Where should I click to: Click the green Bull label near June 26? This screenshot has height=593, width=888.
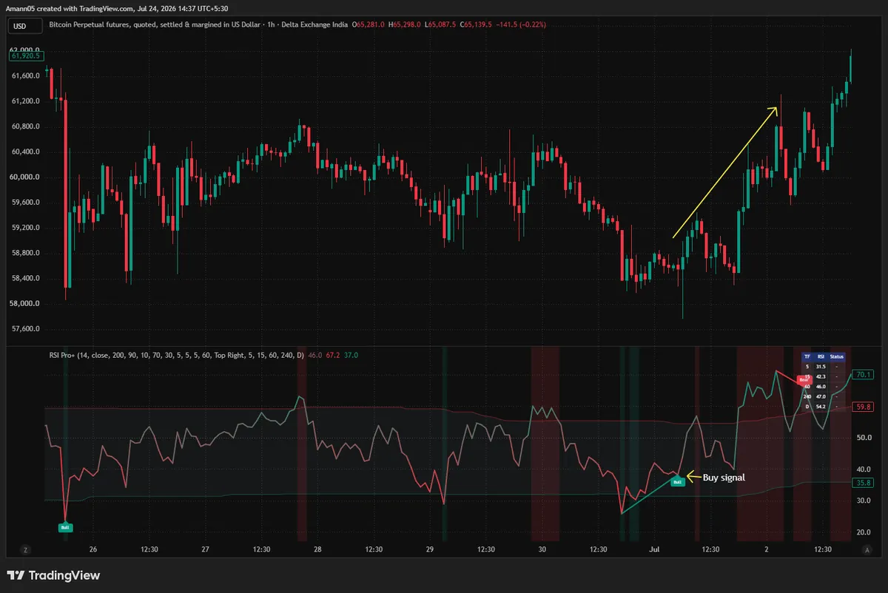pyautogui.click(x=65, y=527)
